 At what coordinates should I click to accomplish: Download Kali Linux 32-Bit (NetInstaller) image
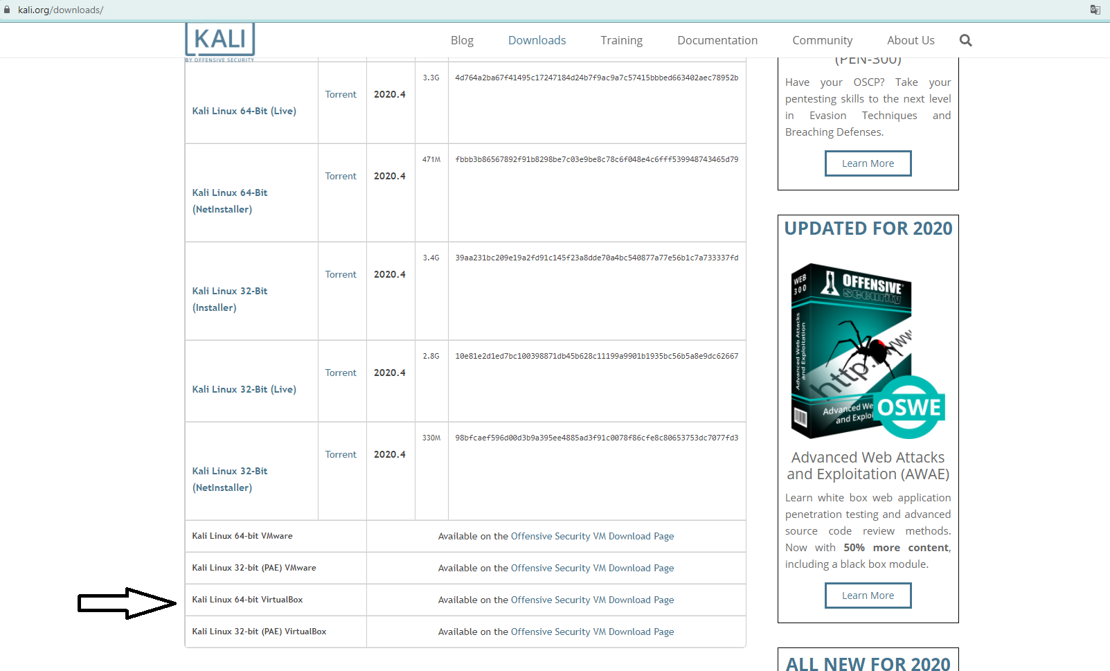(230, 479)
